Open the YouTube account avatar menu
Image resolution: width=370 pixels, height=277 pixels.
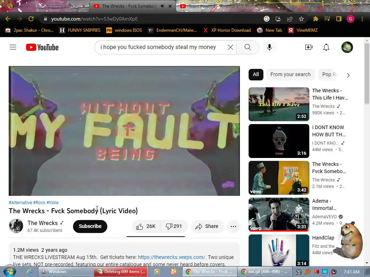347,47
